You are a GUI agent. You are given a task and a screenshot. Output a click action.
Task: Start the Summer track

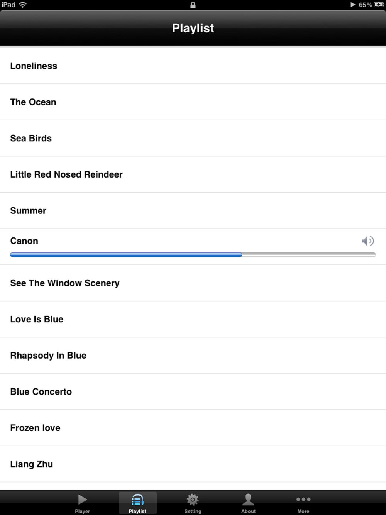(28, 211)
